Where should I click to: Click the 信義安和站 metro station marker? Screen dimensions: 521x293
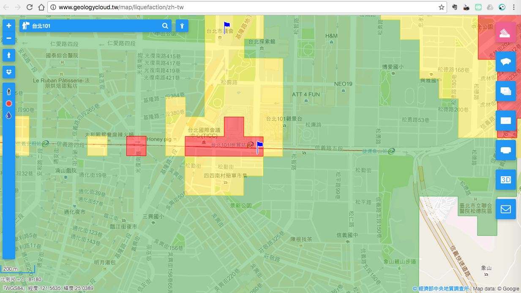tap(45, 143)
